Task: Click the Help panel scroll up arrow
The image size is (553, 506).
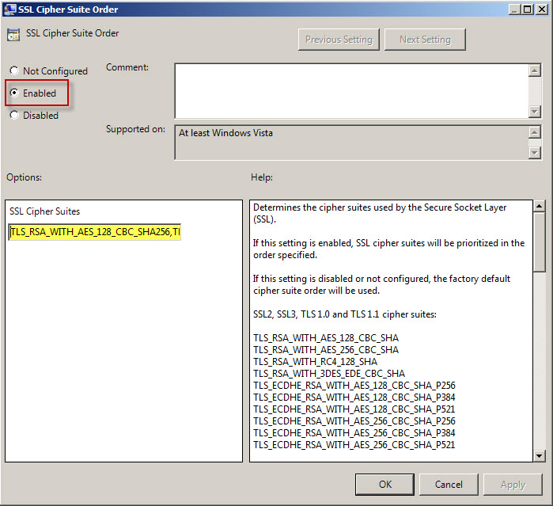Action: click(540, 207)
